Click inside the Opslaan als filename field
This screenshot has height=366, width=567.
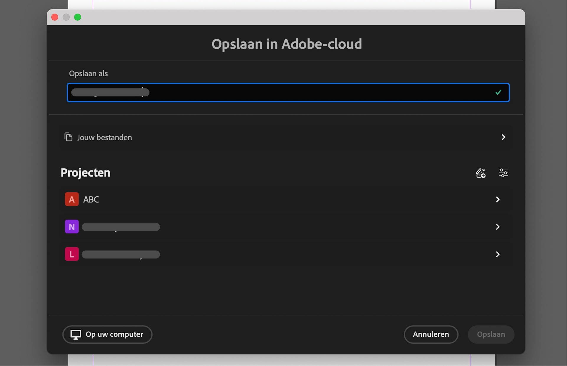coord(266,92)
